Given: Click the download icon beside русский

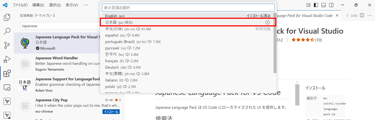Looking at the screenshot, I should [129, 48].
